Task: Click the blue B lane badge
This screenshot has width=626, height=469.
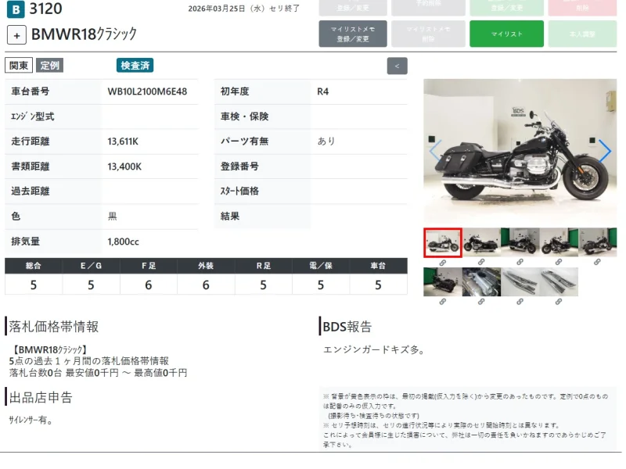Action: [x=16, y=9]
